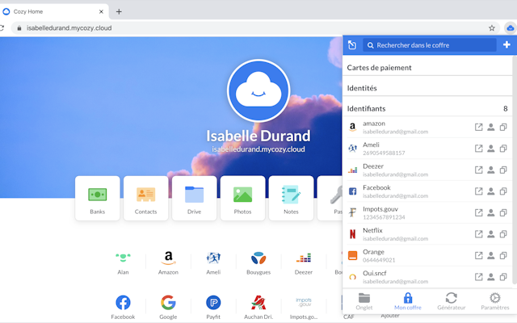The width and height of the screenshot is (517, 323).
Task: Open the Photos app tile
Action: tap(242, 198)
